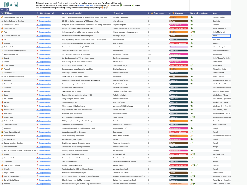Open the Google Maps links hyperlink in the intro
The image size is (247, 185).
(x=86, y=5)
